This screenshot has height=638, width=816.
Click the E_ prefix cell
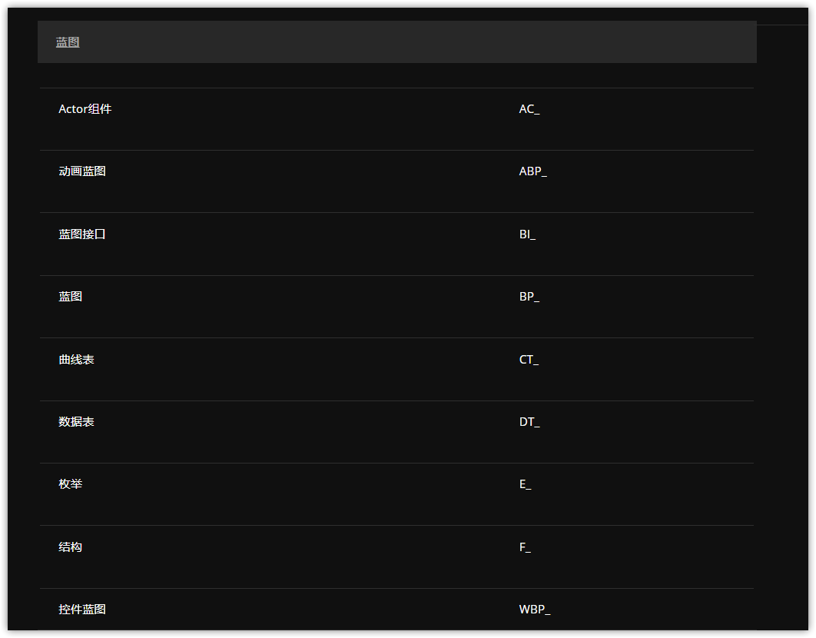[525, 484]
